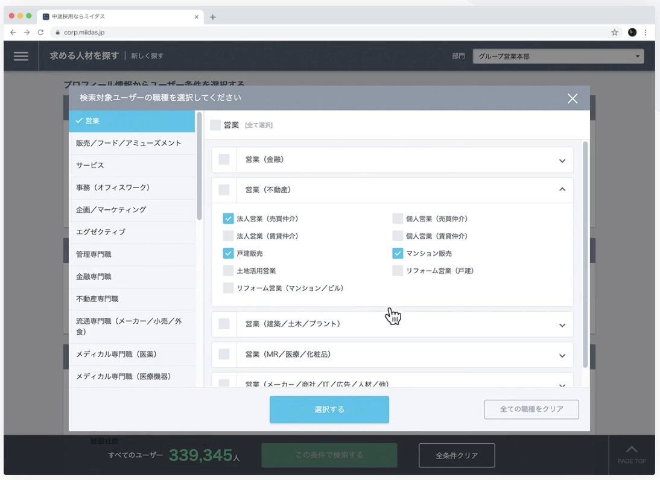Open the browser three-dot menu
The image size is (660, 480).
[x=646, y=33]
